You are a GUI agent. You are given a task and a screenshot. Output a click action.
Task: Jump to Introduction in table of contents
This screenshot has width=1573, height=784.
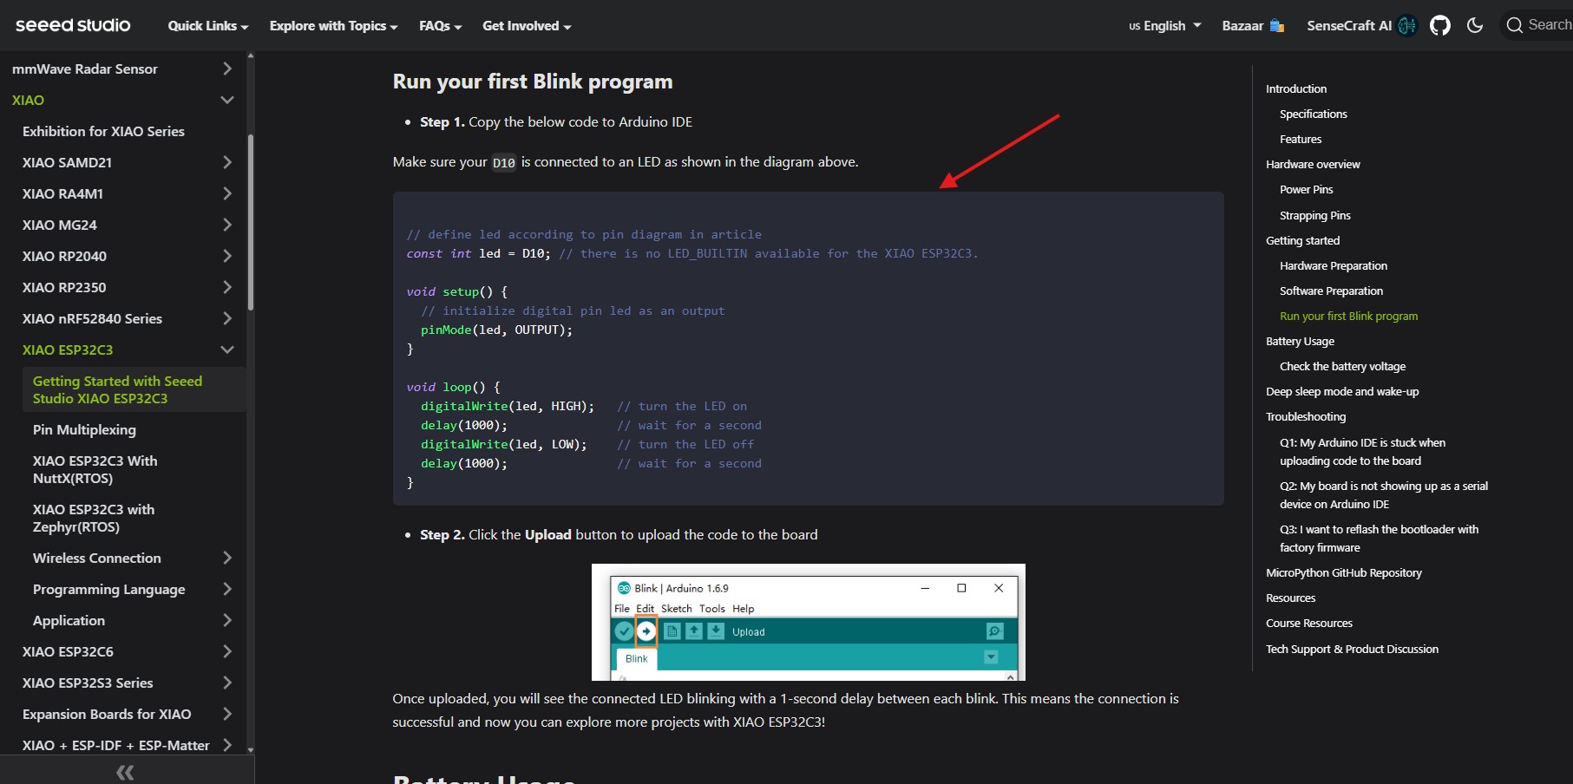(x=1296, y=88)
